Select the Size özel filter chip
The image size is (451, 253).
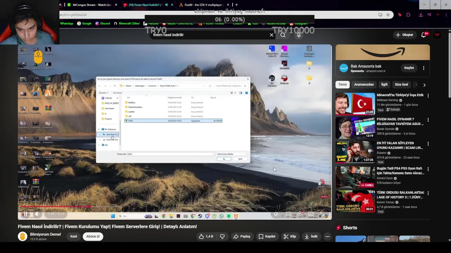coord(401,85)
